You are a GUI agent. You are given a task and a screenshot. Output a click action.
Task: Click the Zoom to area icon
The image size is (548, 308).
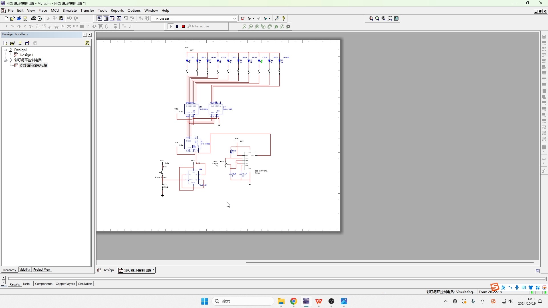pos(384,19)
